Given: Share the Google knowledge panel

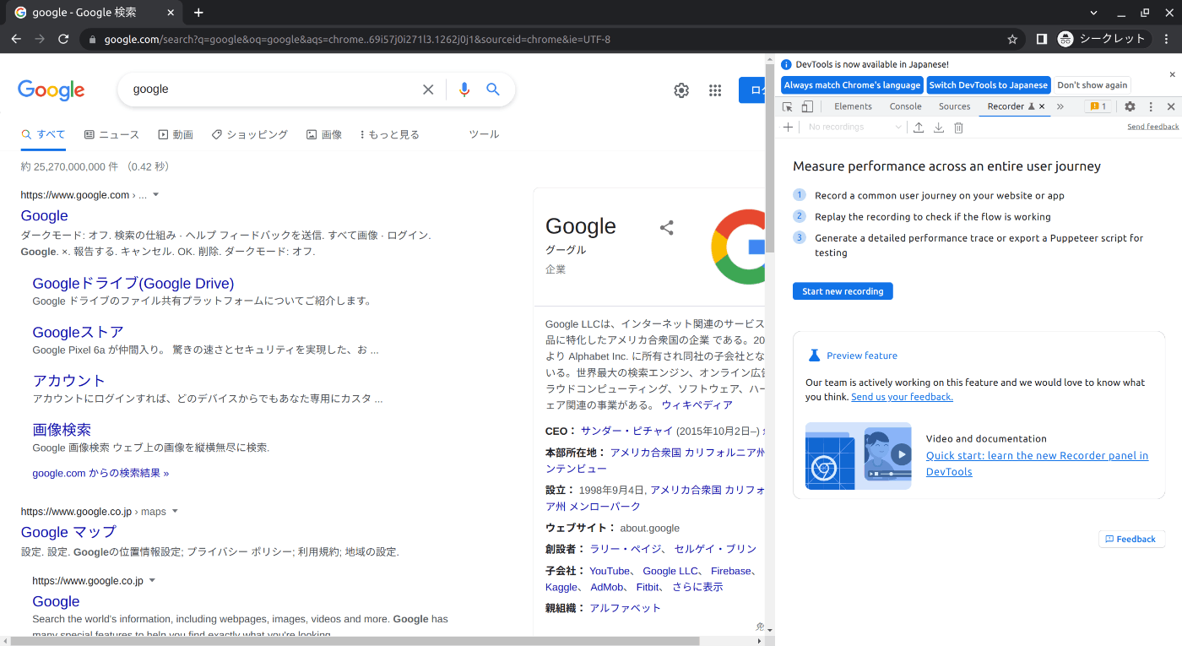Looking at the screenshot, I should [x=666, y=227].
